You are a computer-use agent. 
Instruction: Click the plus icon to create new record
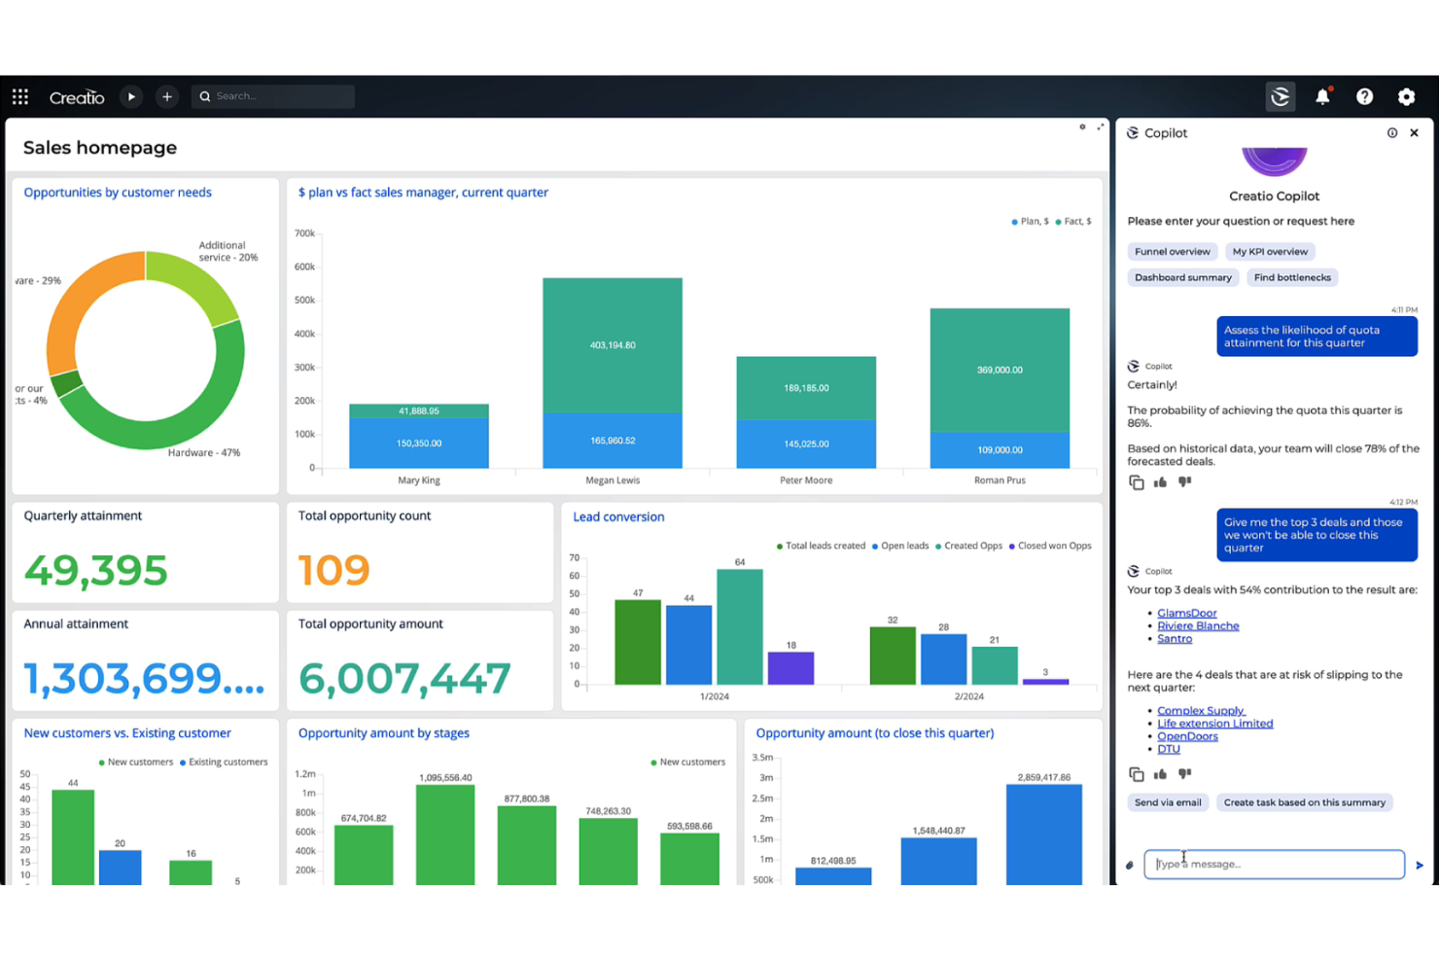[166, 96]
